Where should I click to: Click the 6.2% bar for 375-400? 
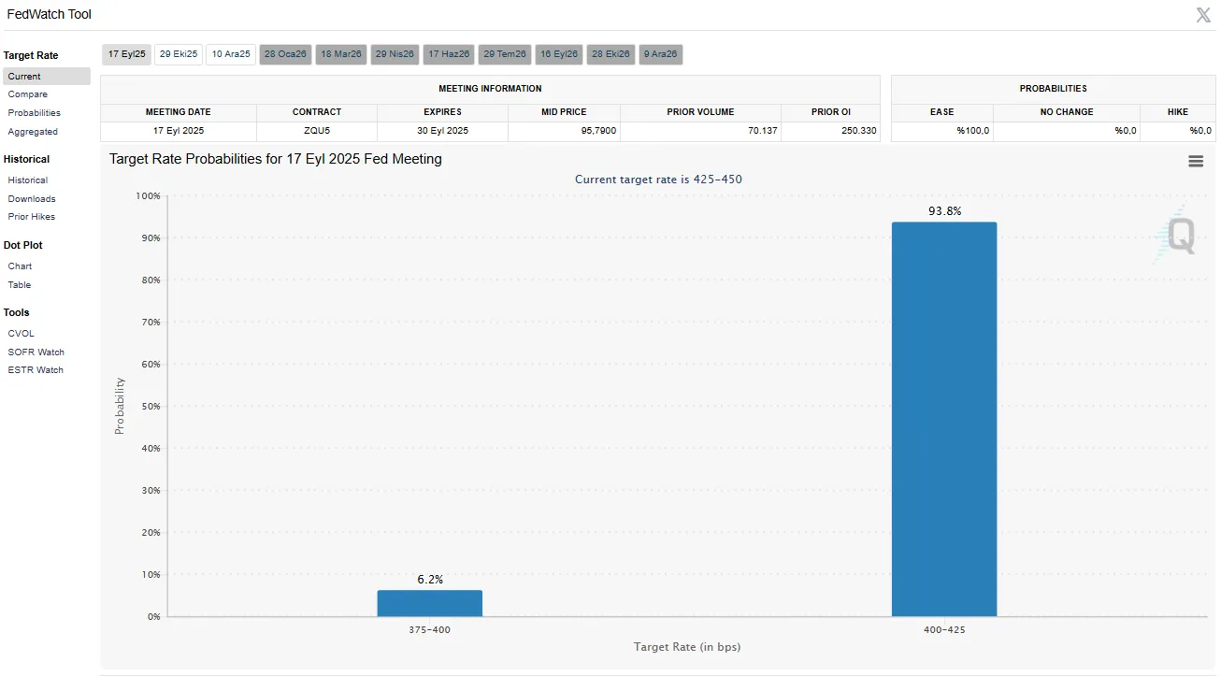pyautogui.click(x=430, y=603)
